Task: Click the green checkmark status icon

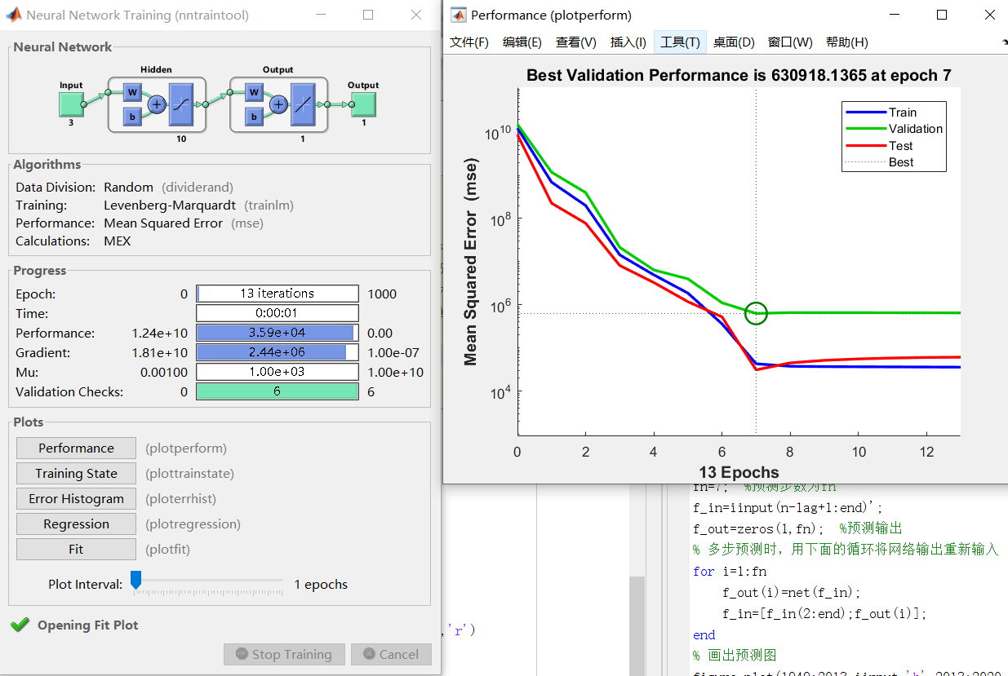Action: pos(20,625)
